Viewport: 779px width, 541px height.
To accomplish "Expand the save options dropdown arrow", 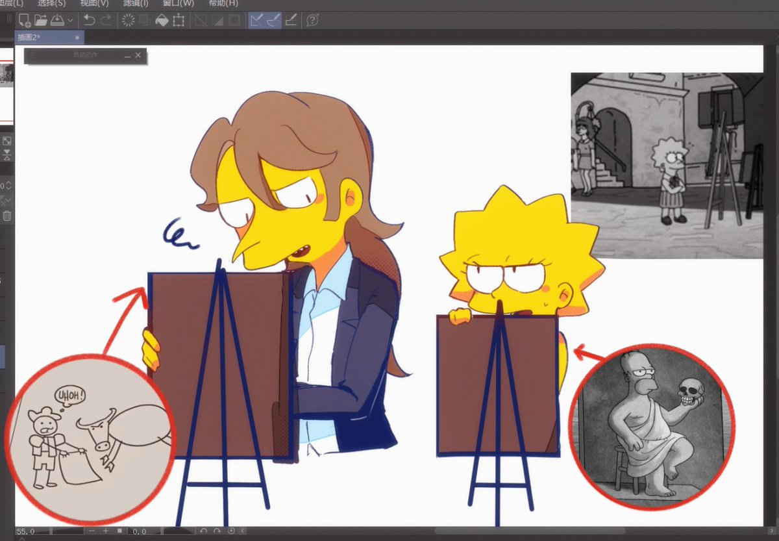I will [70, 20].
